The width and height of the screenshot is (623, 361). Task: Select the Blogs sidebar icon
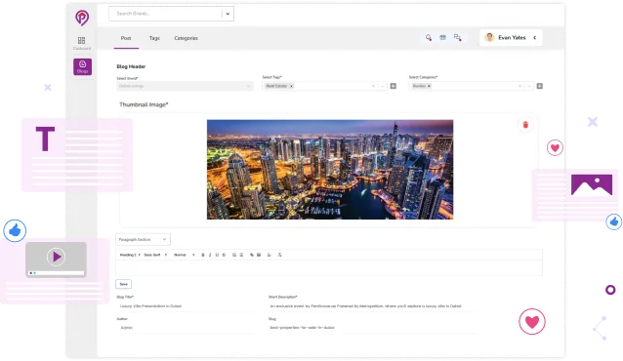[82, 66]
